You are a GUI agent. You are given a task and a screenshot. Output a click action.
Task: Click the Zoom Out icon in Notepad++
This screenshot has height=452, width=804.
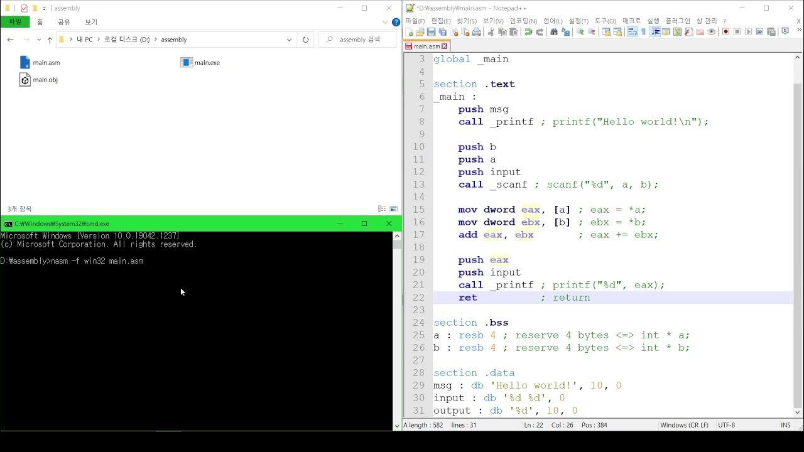pyautogui.click(x=592, y=31)
